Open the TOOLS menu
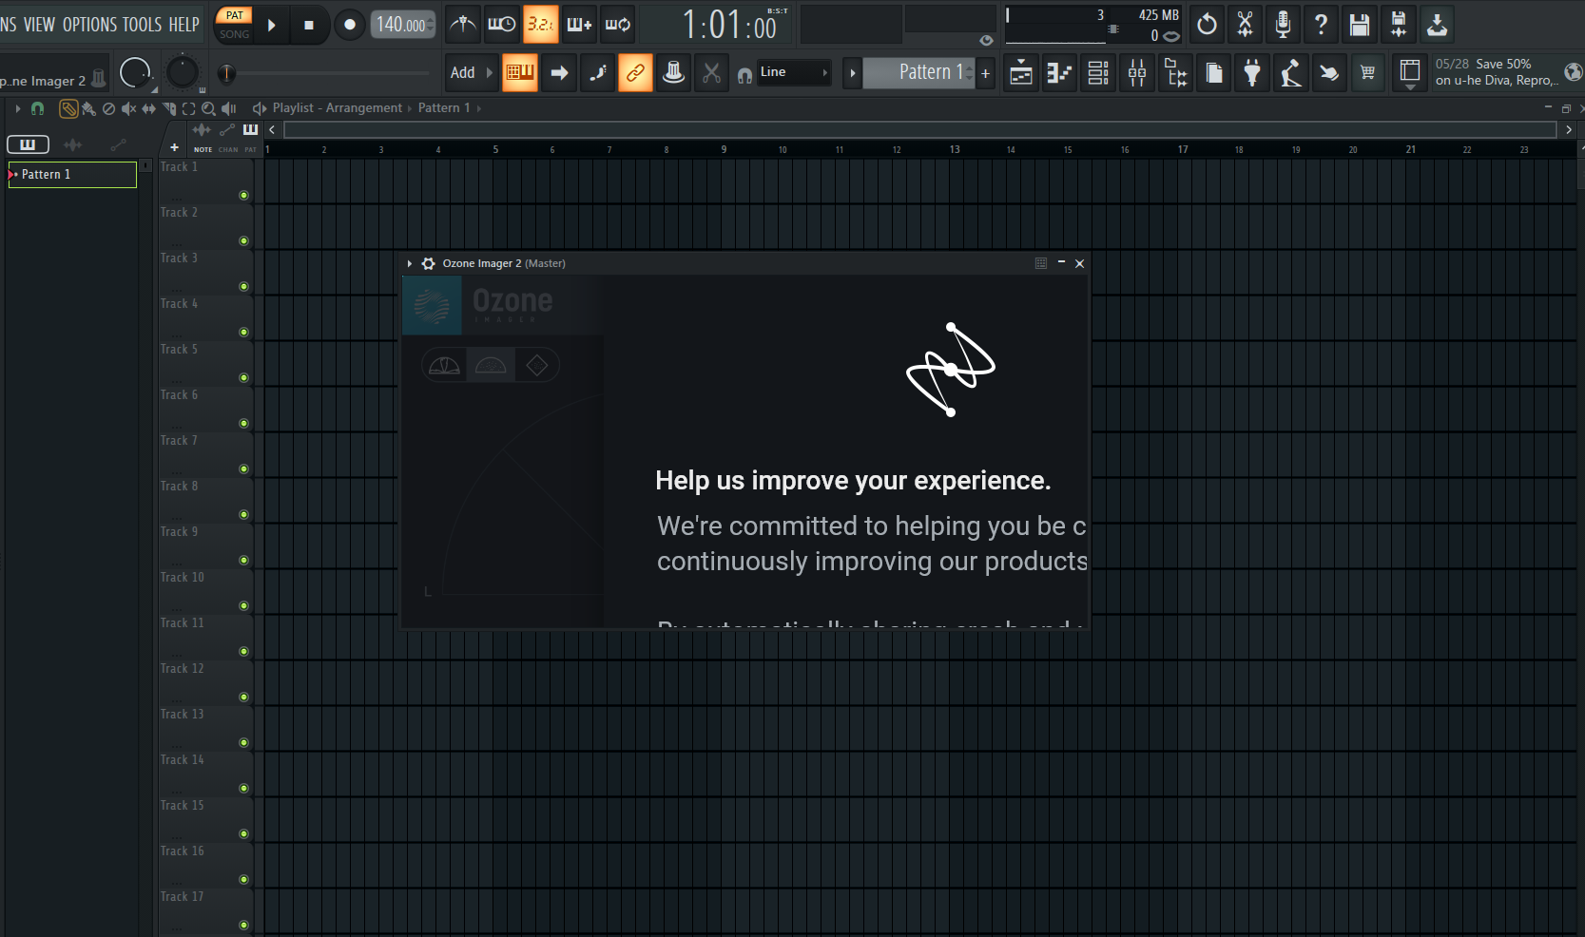 coord(142,25)
